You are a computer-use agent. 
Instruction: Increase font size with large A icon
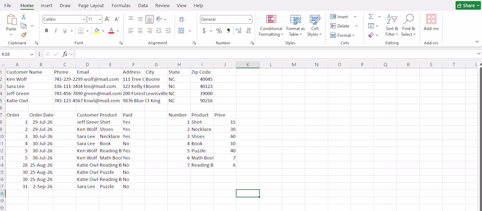coord(107,19)
